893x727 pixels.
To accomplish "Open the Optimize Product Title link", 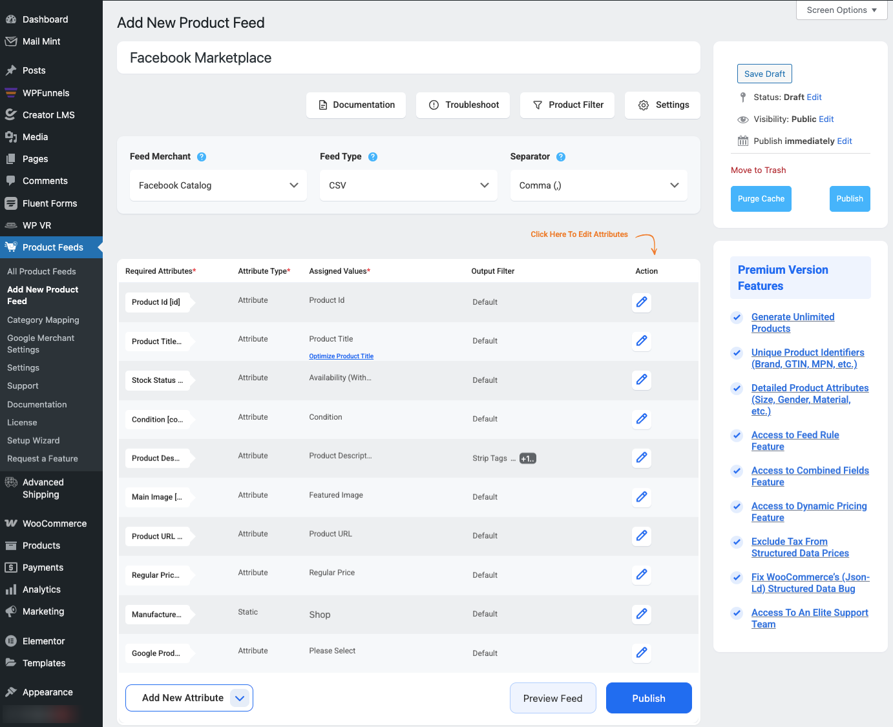I will coord(341,356).
